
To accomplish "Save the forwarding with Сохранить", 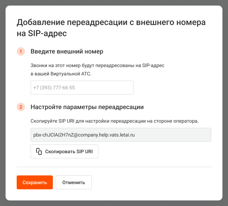I will point(34,182).
